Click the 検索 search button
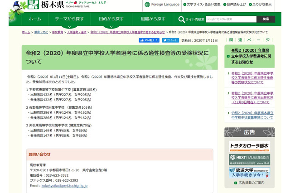290x193 pixels. coord(266,19)
